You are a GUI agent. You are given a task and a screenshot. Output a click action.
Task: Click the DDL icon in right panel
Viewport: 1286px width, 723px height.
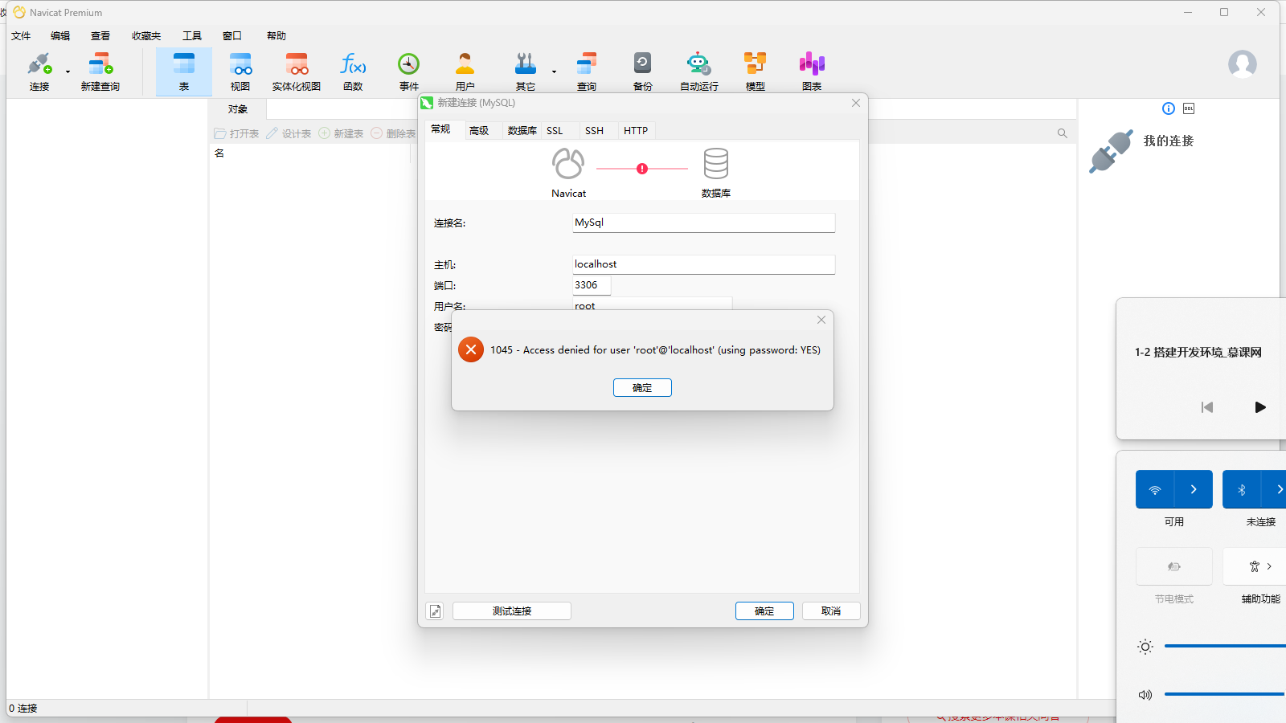click(1189, 108)
